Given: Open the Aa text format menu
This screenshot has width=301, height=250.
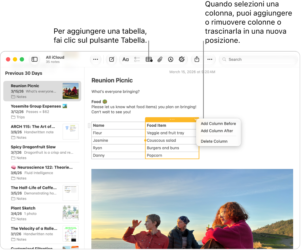Looking at the screenshot, I should pos(126,59).
